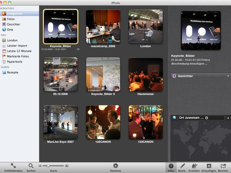Open the Erstellen menu button
The height and width of the screenshot is (173, 231).
point(194,167)
